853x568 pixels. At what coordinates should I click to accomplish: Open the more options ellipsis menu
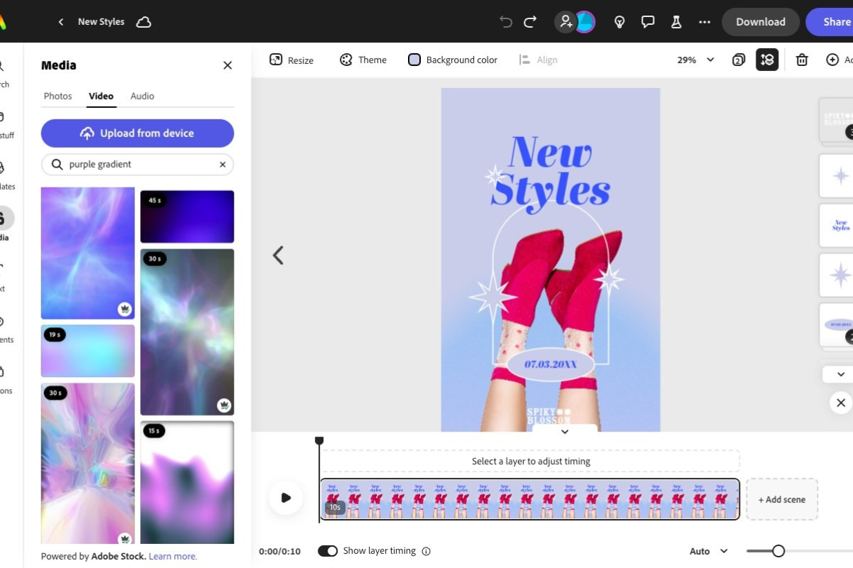[704, 22]
